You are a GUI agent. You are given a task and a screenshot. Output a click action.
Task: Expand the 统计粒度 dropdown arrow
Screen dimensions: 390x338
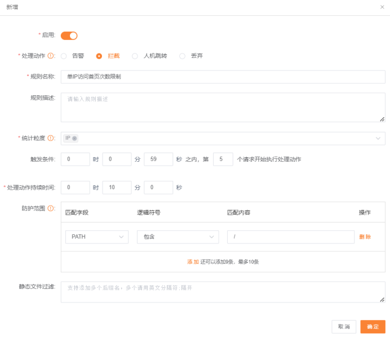point(378,139)
